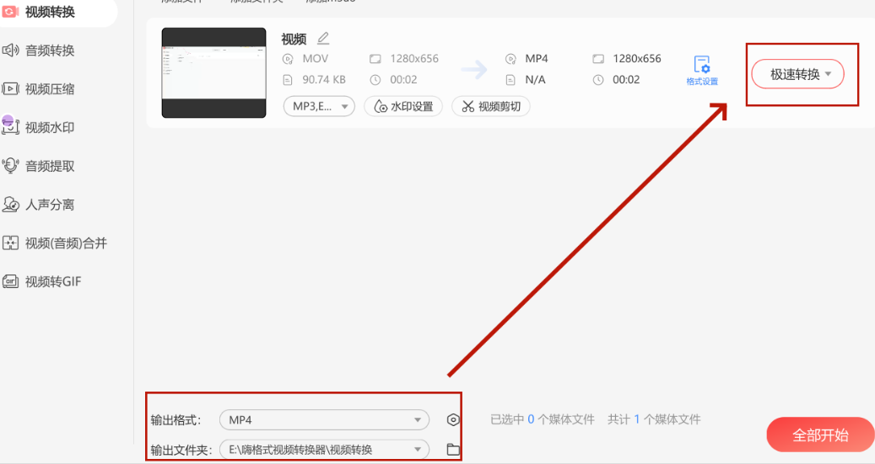Open the 输出格式 MP4 combo box

(x=324, y=420)
